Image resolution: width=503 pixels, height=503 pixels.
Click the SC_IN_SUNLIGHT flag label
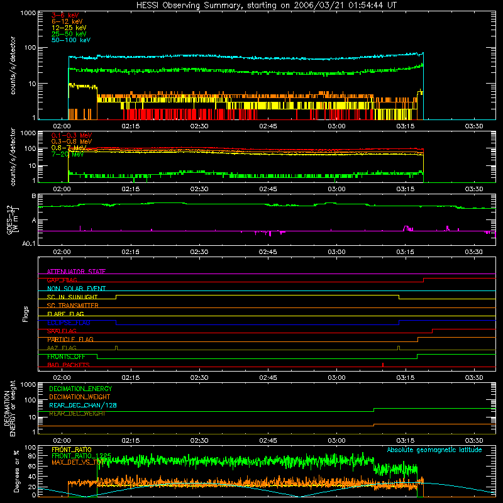tap(72, 297)
